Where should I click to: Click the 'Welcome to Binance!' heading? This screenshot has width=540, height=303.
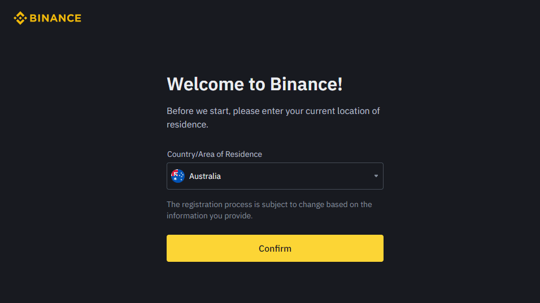(255, 84)
